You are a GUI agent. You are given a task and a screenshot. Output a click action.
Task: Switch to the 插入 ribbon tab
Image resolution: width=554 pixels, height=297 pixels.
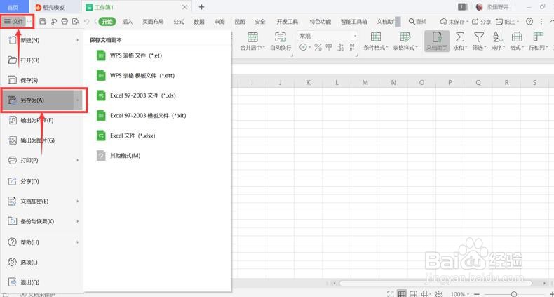point(128,22)
